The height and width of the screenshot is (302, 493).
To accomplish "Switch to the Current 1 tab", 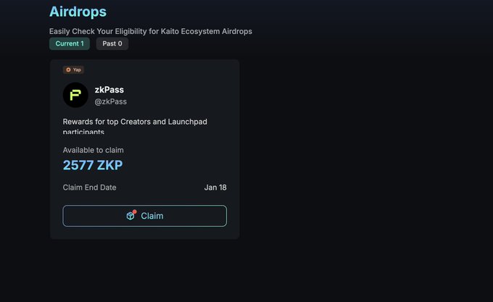I will [x=70, y=43].
